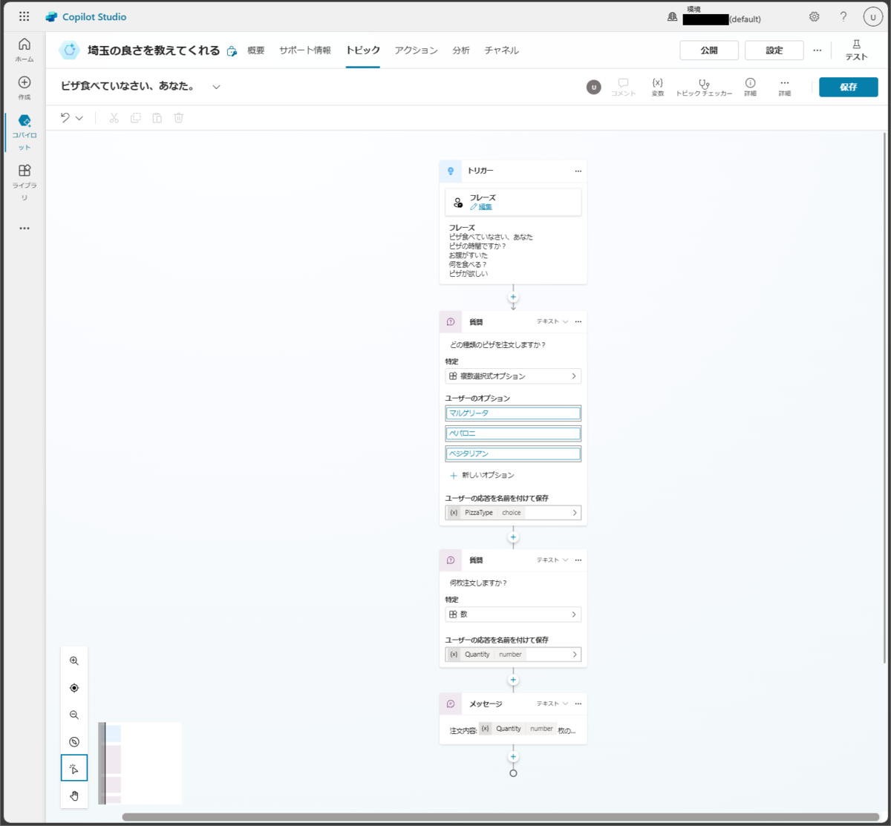Screen dimensions: 891x826
Task: Open the sidebar more options ellipsis
Action: pos(25,228)
